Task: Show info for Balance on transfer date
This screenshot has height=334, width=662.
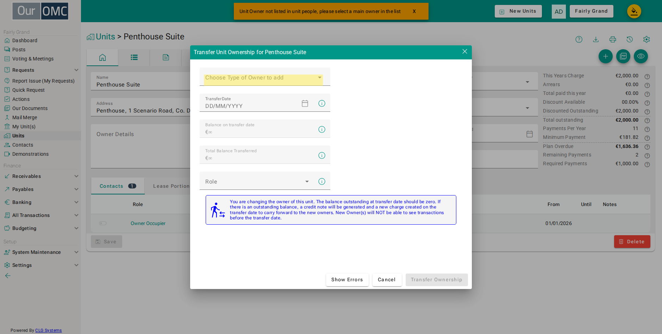Action: (x=322, y=129)
